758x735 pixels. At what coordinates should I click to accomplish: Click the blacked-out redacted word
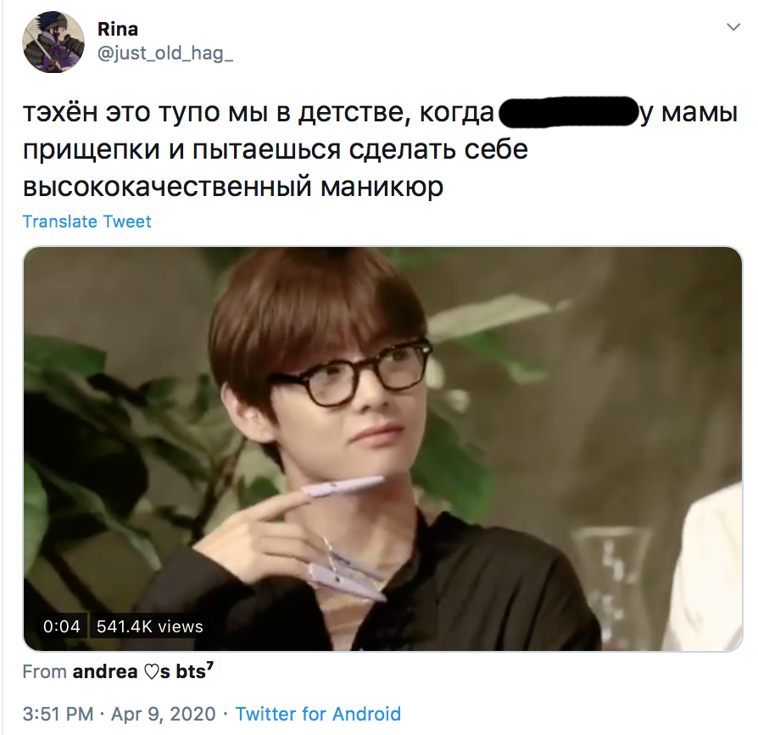[567, 112]
